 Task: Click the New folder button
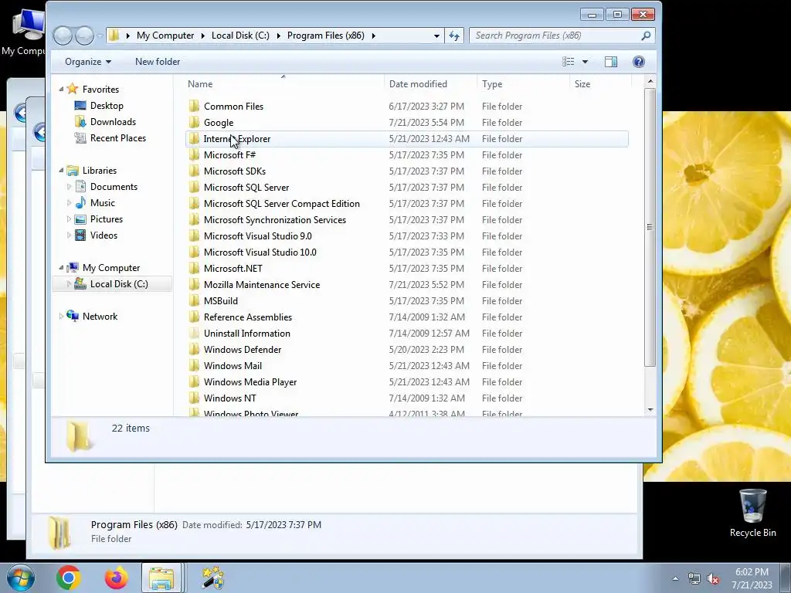(x=158, y=62)
